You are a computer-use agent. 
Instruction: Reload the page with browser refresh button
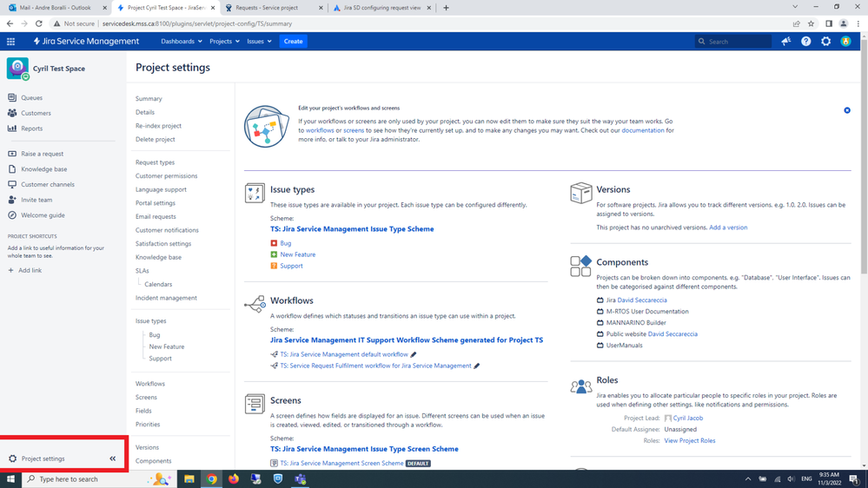tap(39, 23)
